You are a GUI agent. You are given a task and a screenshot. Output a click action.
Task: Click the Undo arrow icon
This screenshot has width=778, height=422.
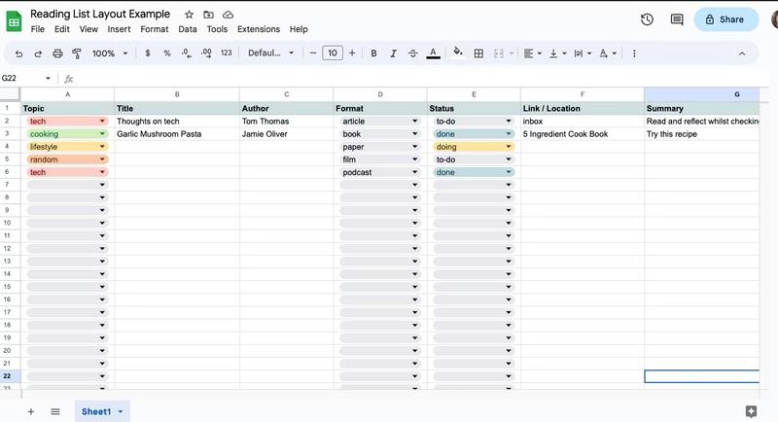18,53
